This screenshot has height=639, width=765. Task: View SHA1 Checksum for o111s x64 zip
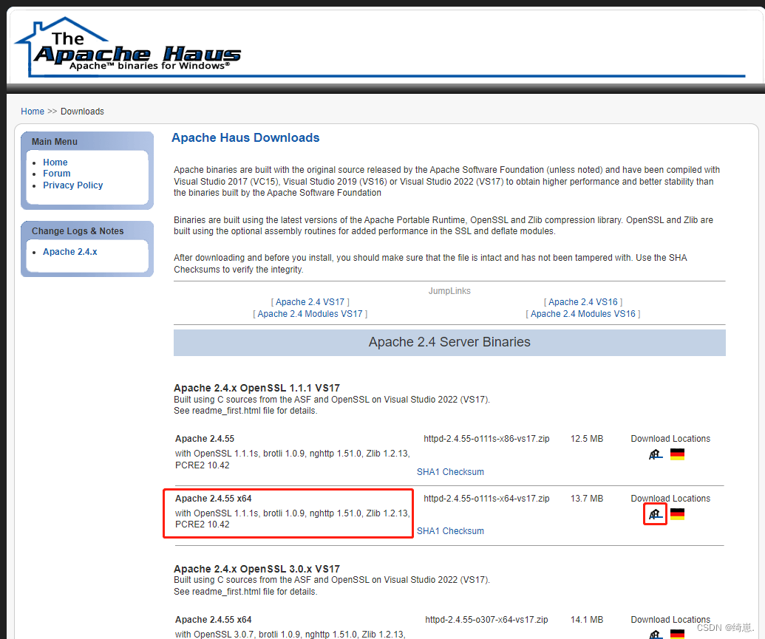click(x=450, y=530)
